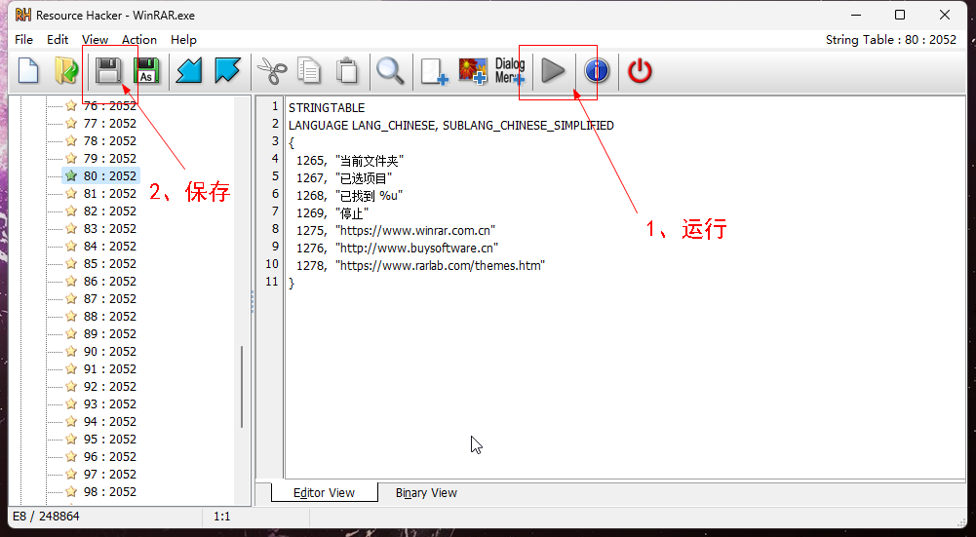Image resolution: width=976 pixels, height=537 pixels.
Task: Save the file with the floppy disk icon
Action: pyautogui.click(x=108, y=70)
